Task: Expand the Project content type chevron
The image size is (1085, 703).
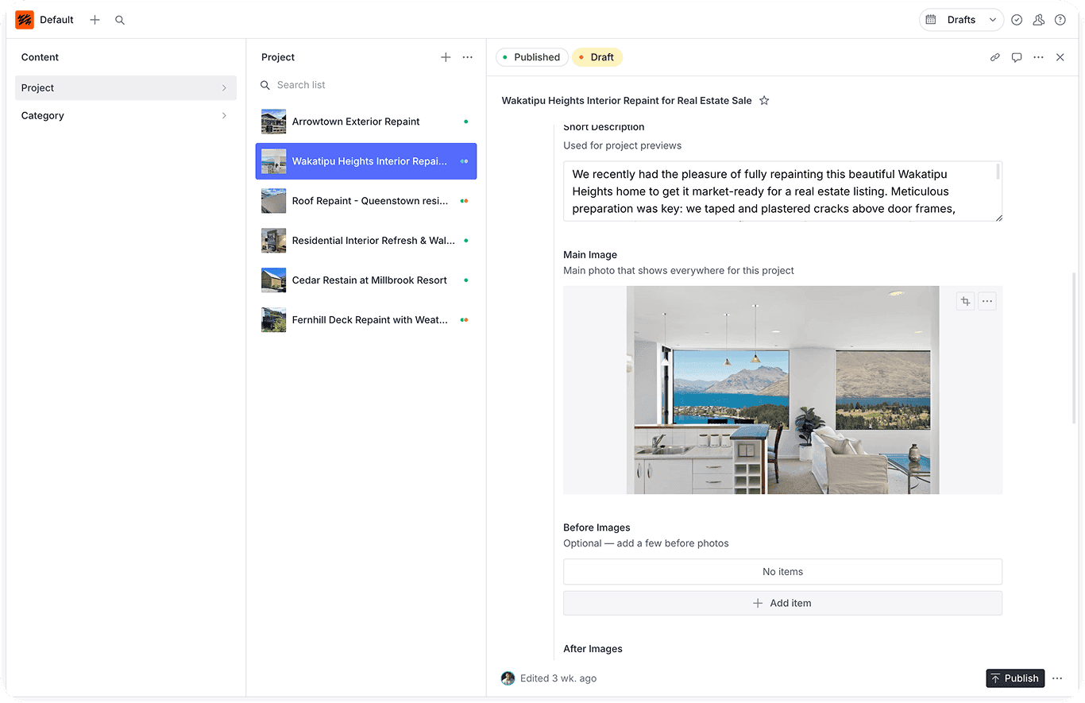Action: [224, 88]
